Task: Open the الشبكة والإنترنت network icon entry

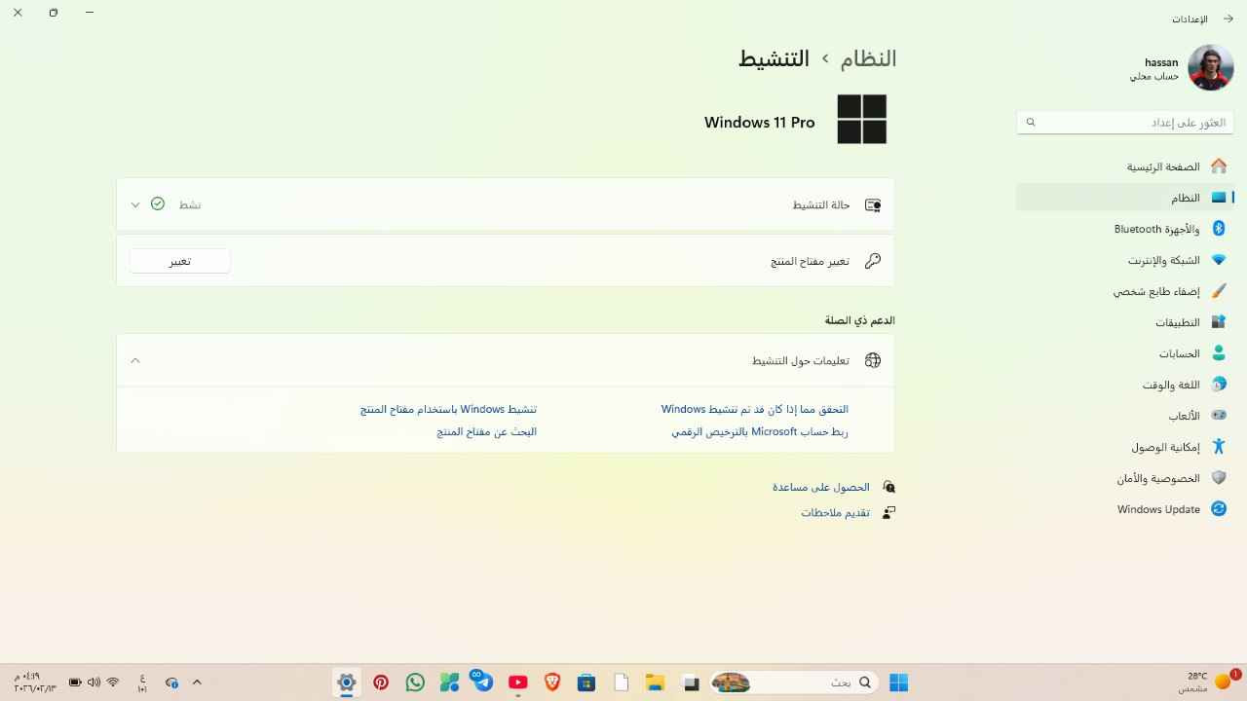Action: pyautogui.click(x=1218, y=260)
